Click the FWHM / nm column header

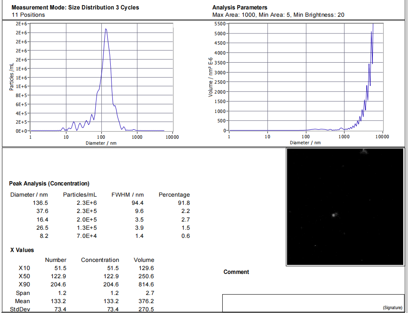pos(127,194)
